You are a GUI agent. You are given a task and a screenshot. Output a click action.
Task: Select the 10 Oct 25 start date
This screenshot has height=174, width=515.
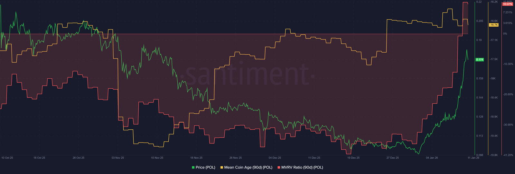pos(7,158)
